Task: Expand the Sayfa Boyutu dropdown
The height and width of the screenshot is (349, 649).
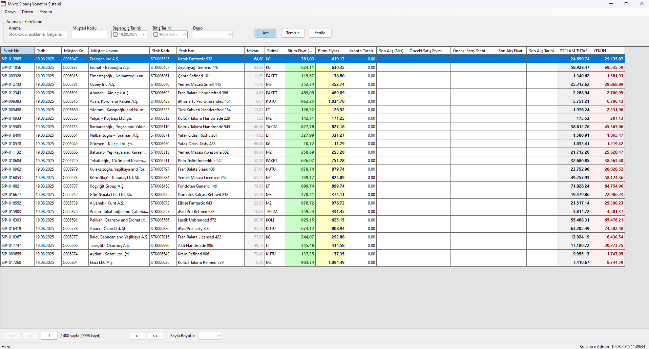Action: (x=218, y=336)
